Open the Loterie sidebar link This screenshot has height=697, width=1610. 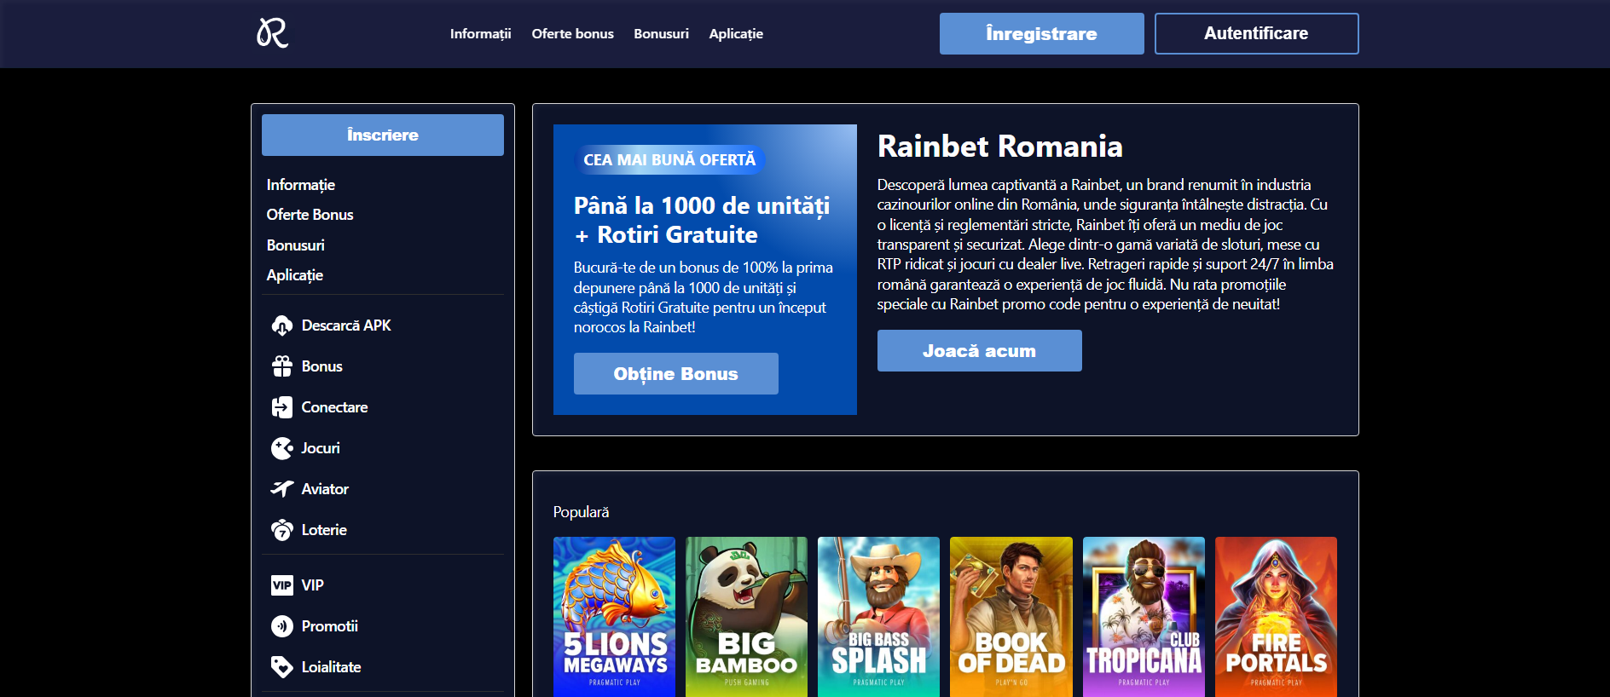(x=324, y=530)
